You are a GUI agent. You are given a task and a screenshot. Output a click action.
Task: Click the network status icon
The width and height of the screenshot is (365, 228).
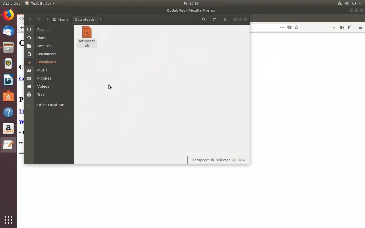[340, 3]
